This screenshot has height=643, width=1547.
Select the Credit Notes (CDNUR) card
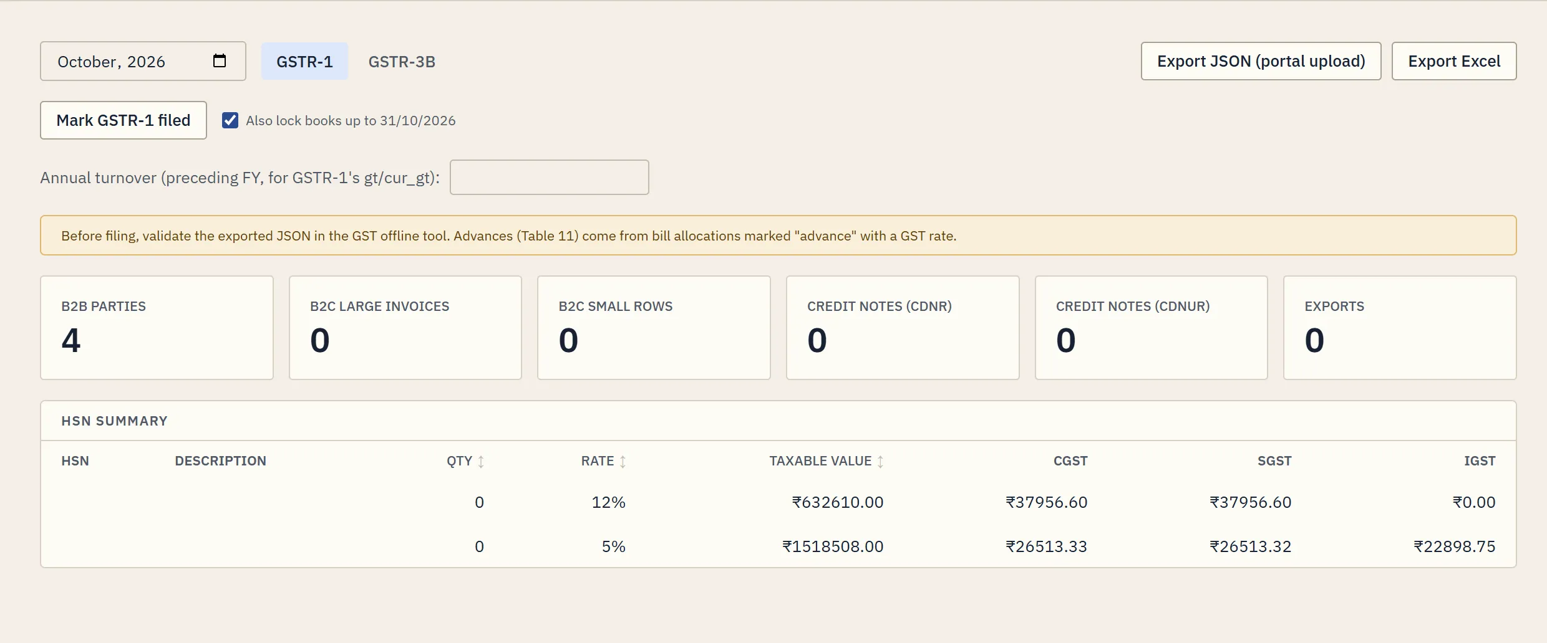1152,328
